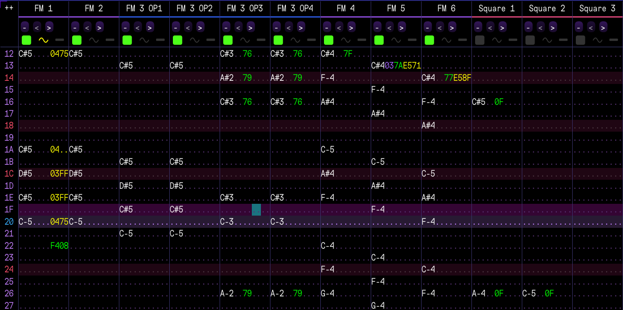This screenshot has width=623, height=310.
Task: Click the FM 3 OP3 wave icon
Action: pyautogui.click(x=245, y=40)
